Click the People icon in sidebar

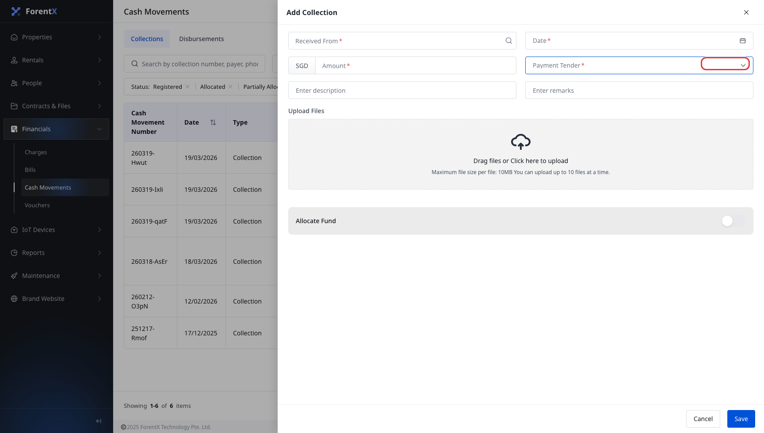[x=14, y=83]
